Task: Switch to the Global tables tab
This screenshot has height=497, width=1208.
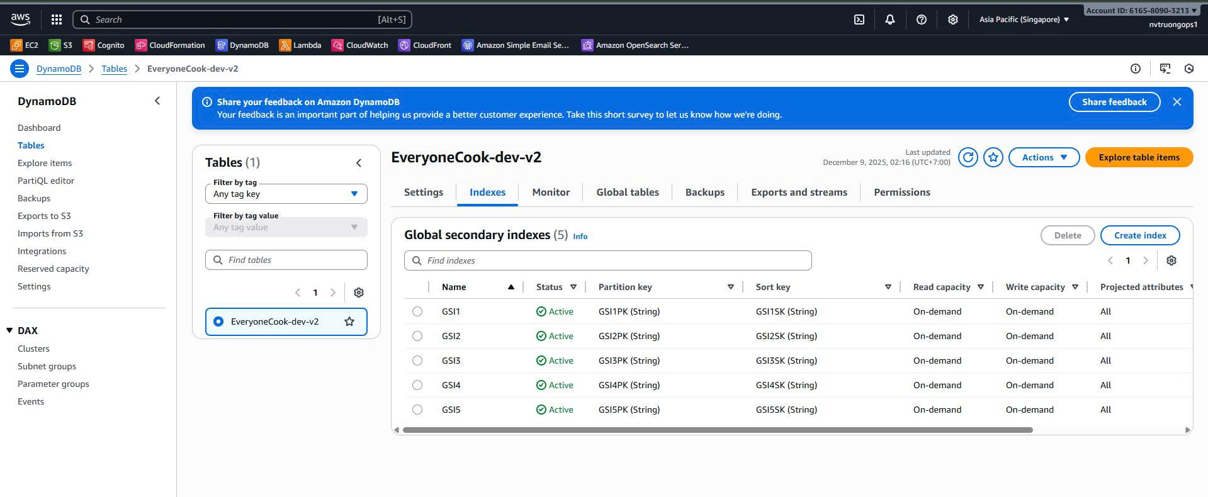Action: (x=628, y=193)
